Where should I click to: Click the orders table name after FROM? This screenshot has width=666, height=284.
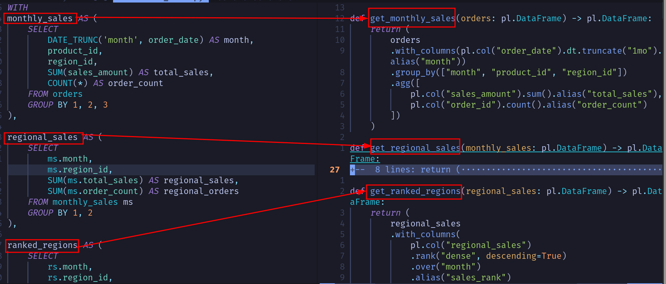(x=67, y=94)
